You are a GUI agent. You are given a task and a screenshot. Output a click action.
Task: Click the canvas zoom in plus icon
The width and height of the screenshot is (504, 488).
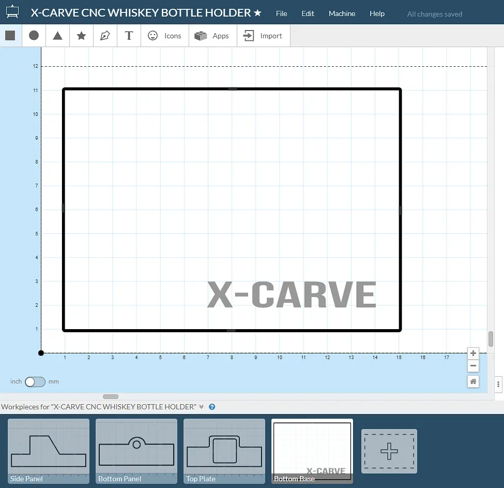tap(473, 353)
